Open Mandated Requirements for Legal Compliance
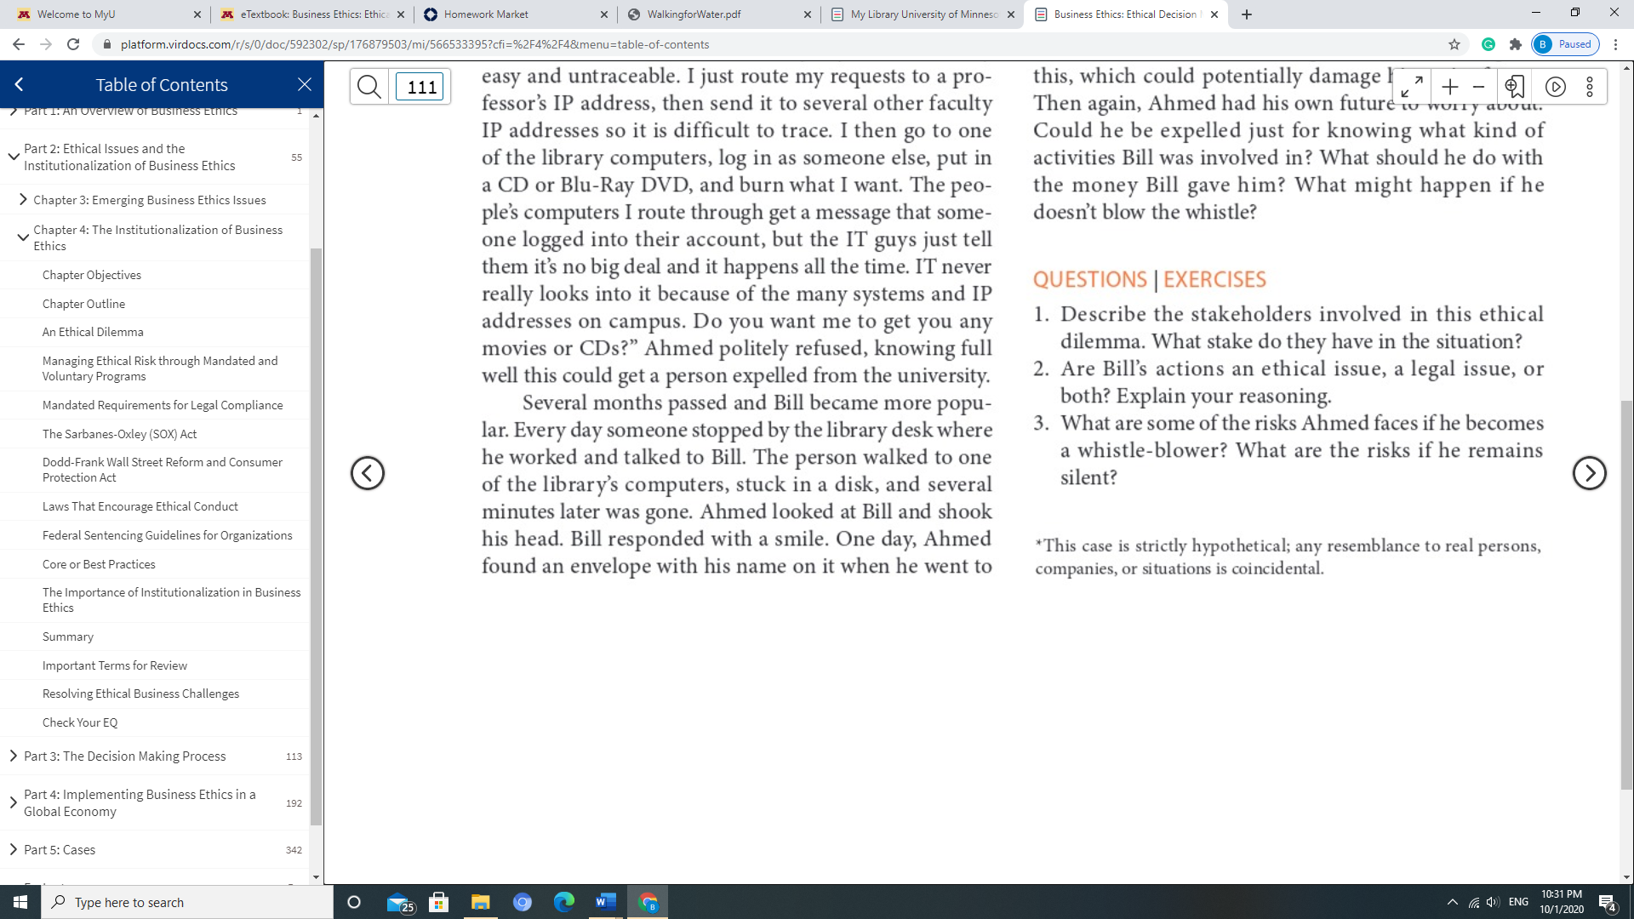 163,405
